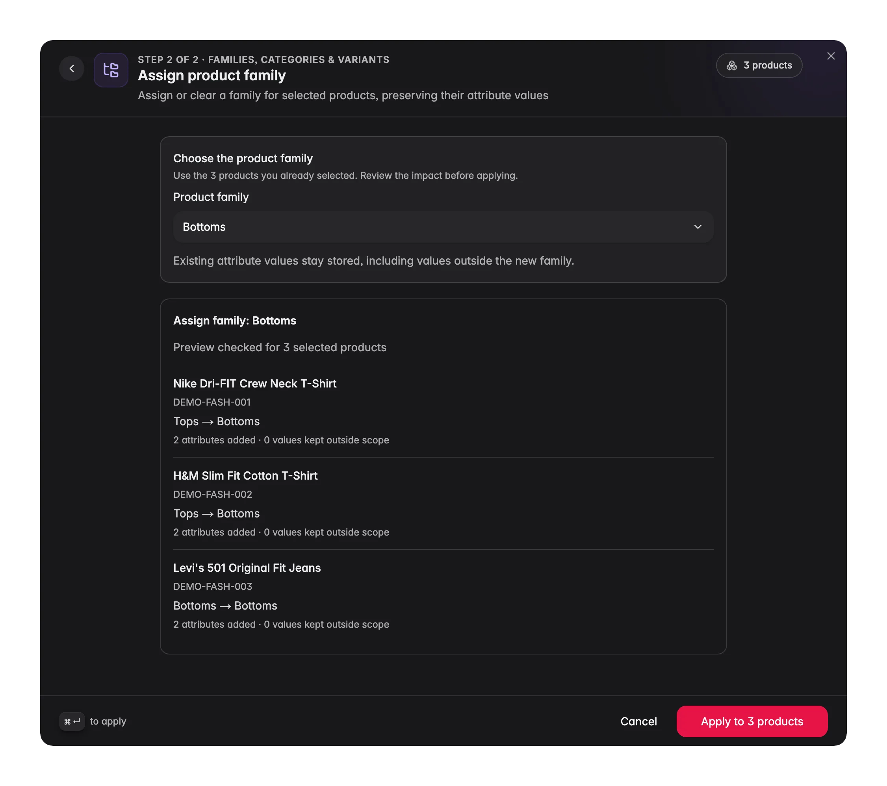Image resolution: width=887 pixels, height=786 pixels.
Task: Expand the Product family dropdown chevron
Action: click(x=698, y=227)
